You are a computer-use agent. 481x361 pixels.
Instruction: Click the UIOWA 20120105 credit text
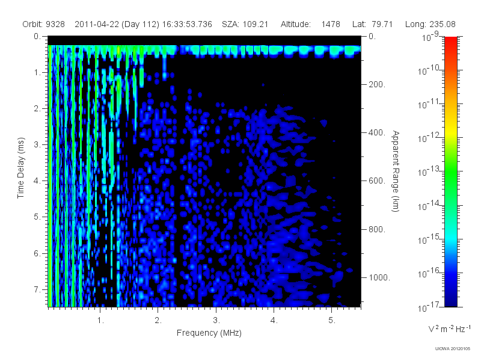pyautogui.click(x=453, y=348)
